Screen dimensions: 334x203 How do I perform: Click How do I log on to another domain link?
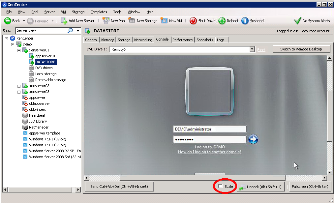pos(210,152)
